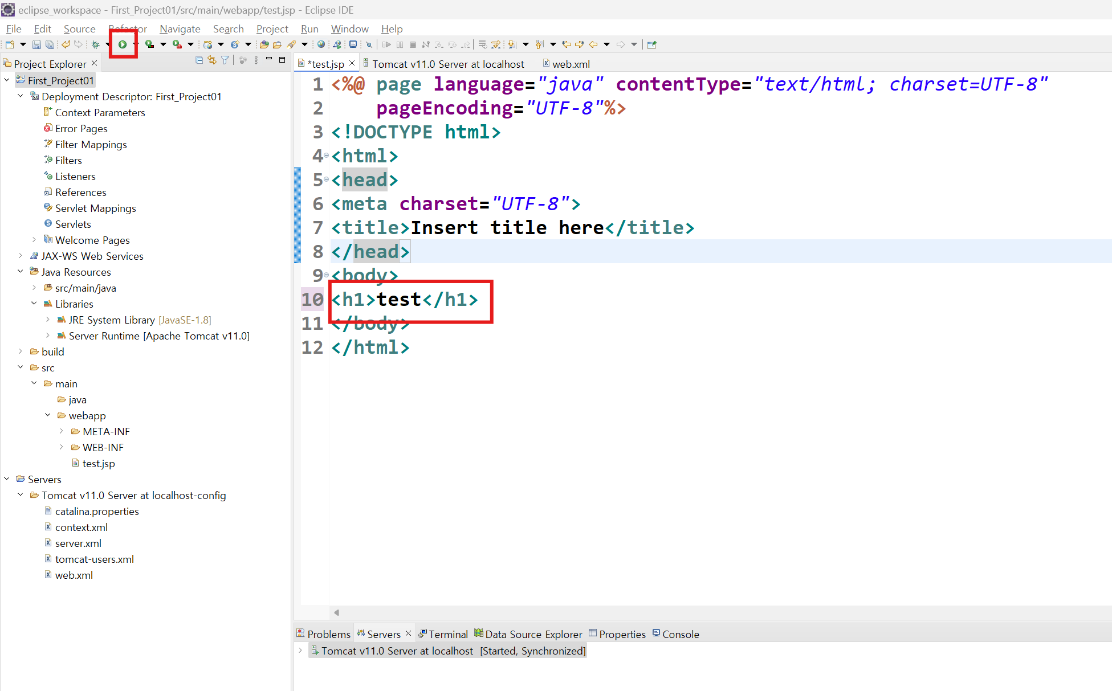This screenshot has width=1112, height=691.
Task: Toggle fold marker on html tag line
Action: point(326,156)
